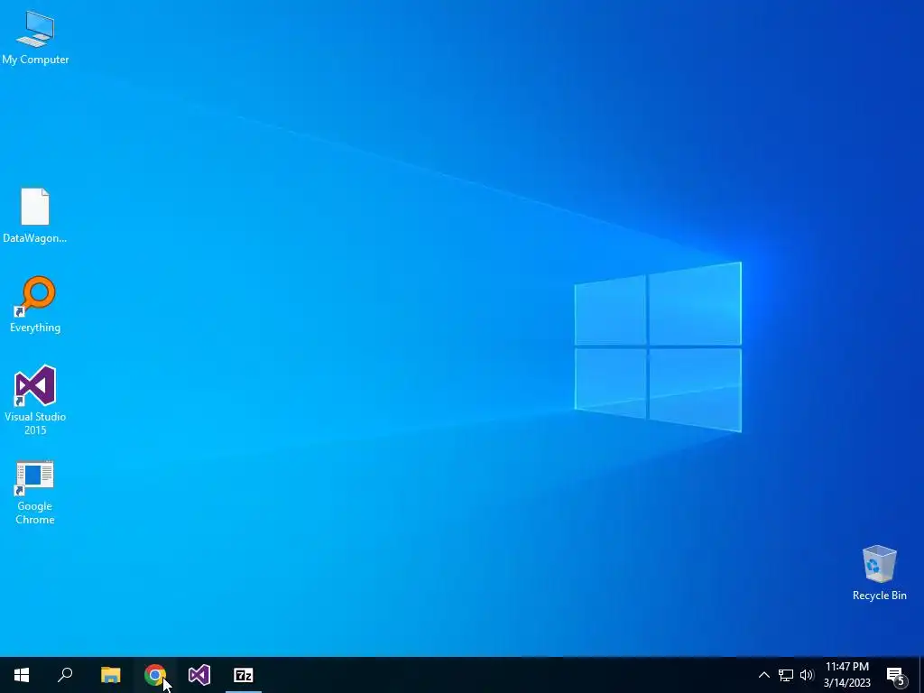Select the Recycle Bin icon
This screenshot has height=693, width=924.
tap(879, 573)
